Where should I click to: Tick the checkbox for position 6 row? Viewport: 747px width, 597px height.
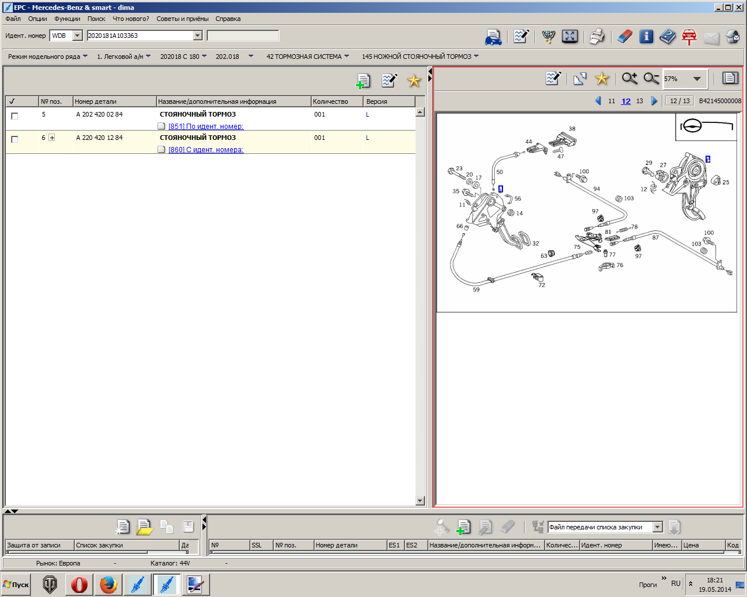(x=15, y=139)
